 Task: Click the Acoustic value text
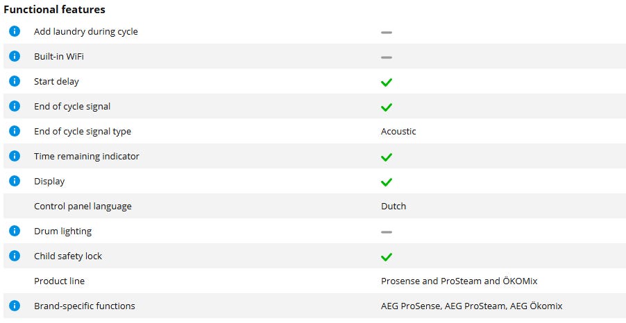398,131
